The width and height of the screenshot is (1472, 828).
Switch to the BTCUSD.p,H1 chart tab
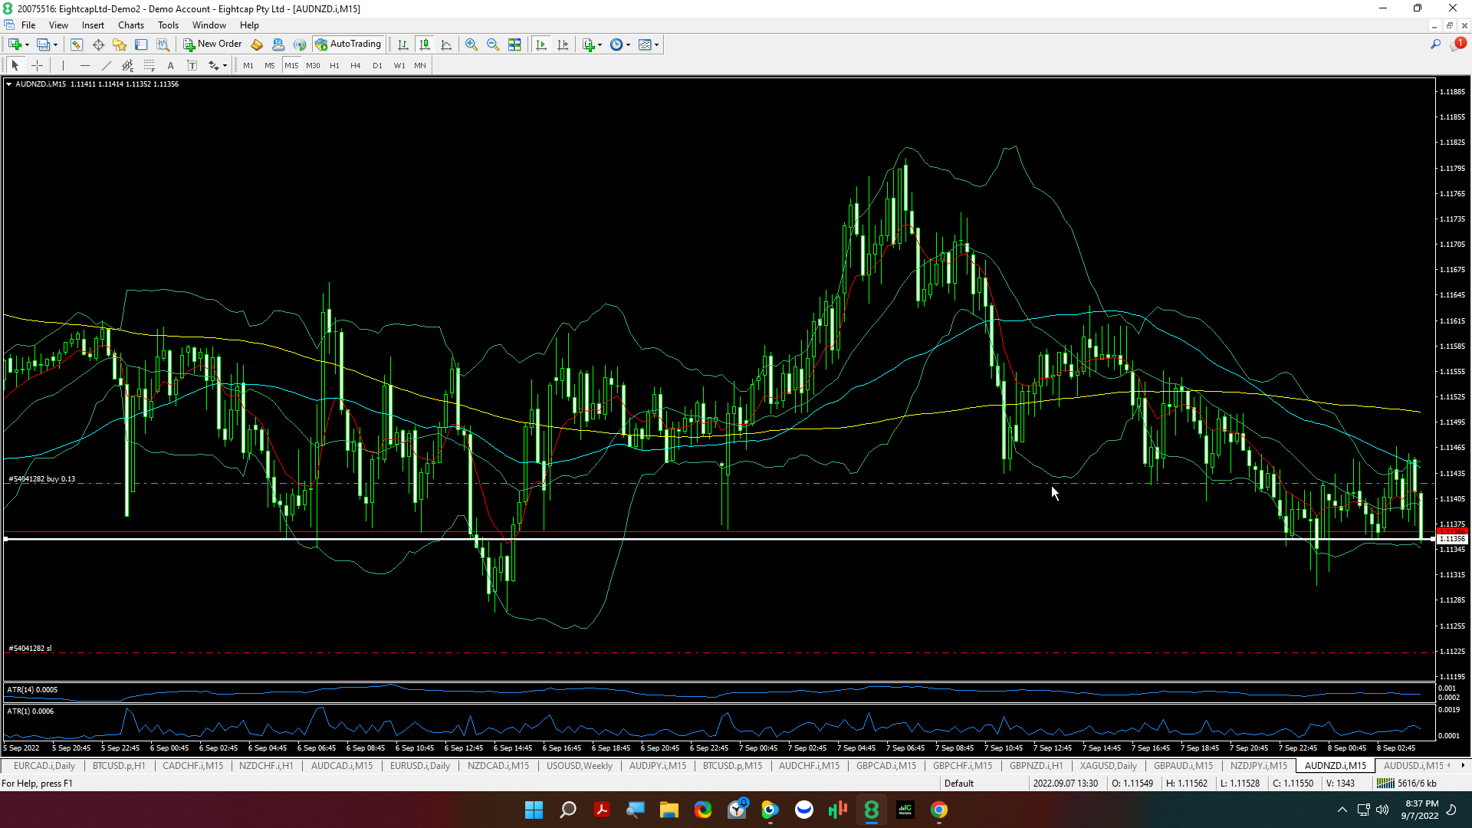119,766
